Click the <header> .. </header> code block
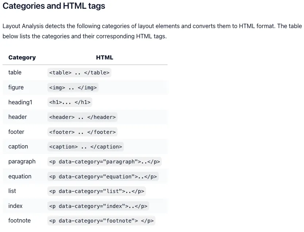Image resolution: width=304 pixels, height=232 pixels. point(82,117)
